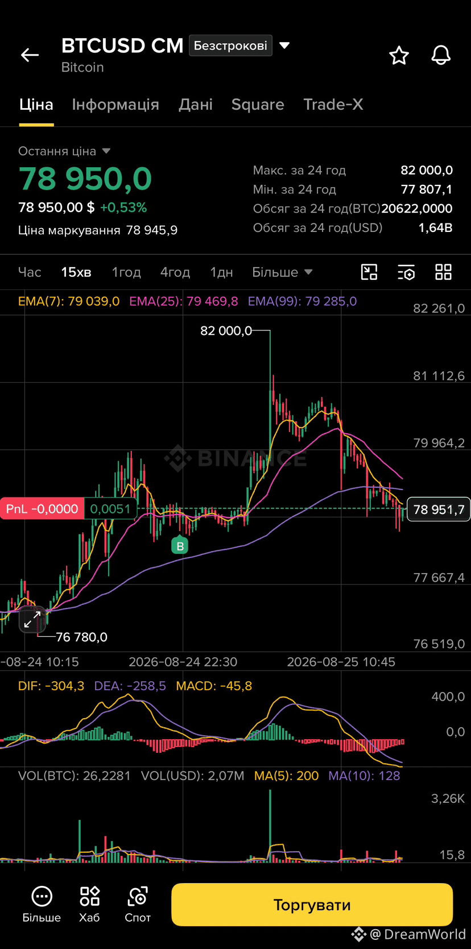Click the BTCUSD CM pair title
Screen dimensions: 471x949
(x=122, y=45)
